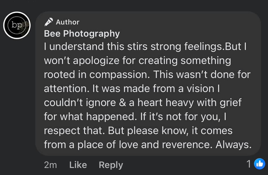The image size is (268, 175).
Task: Like the Bee Photography comment
Action: click(x=78, y=165)
